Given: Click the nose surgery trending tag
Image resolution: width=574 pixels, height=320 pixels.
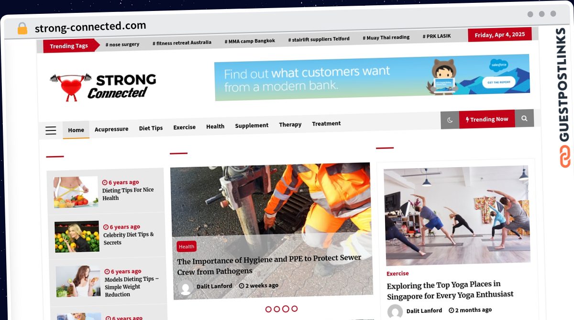Looking at the screenshot, I should point(122,44).
